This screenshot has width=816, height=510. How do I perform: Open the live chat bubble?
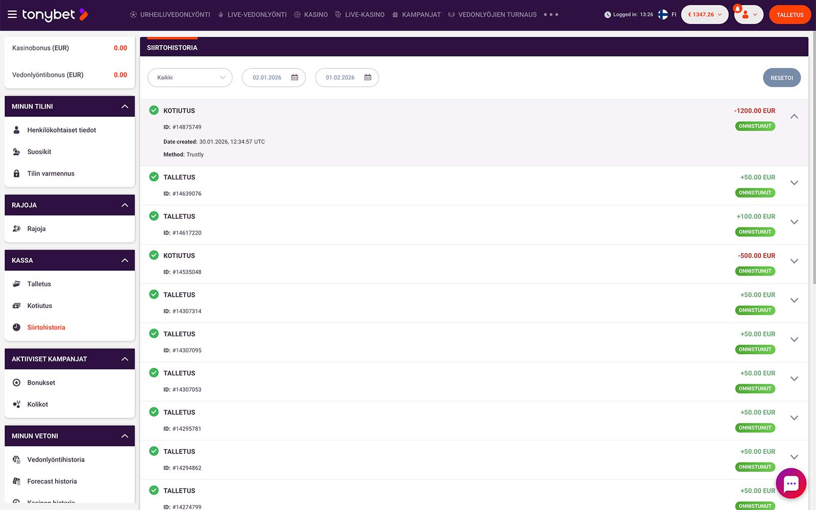pos(791,483)
